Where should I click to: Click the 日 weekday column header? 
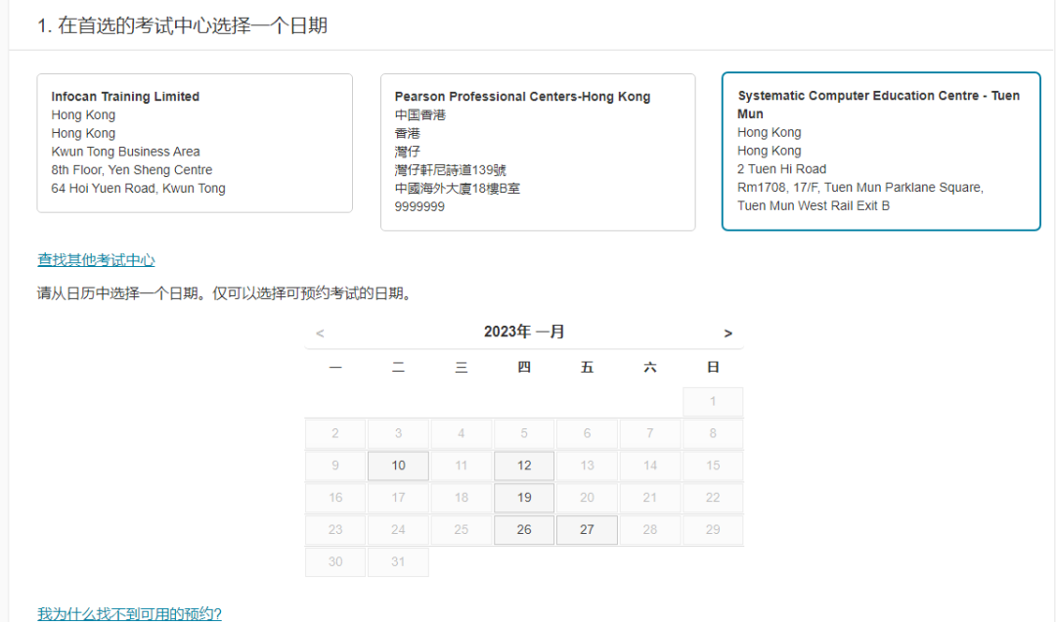click(x=713, y=368)
